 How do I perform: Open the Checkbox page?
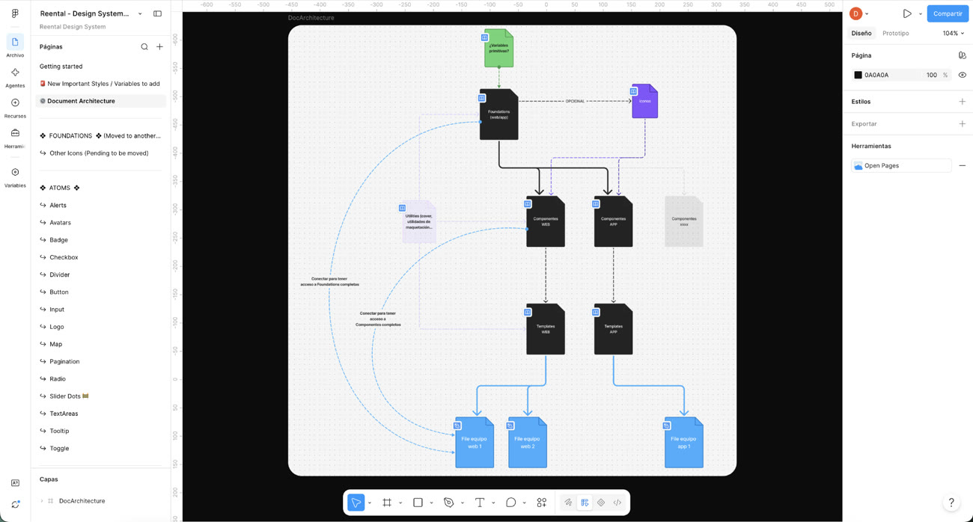100,257
